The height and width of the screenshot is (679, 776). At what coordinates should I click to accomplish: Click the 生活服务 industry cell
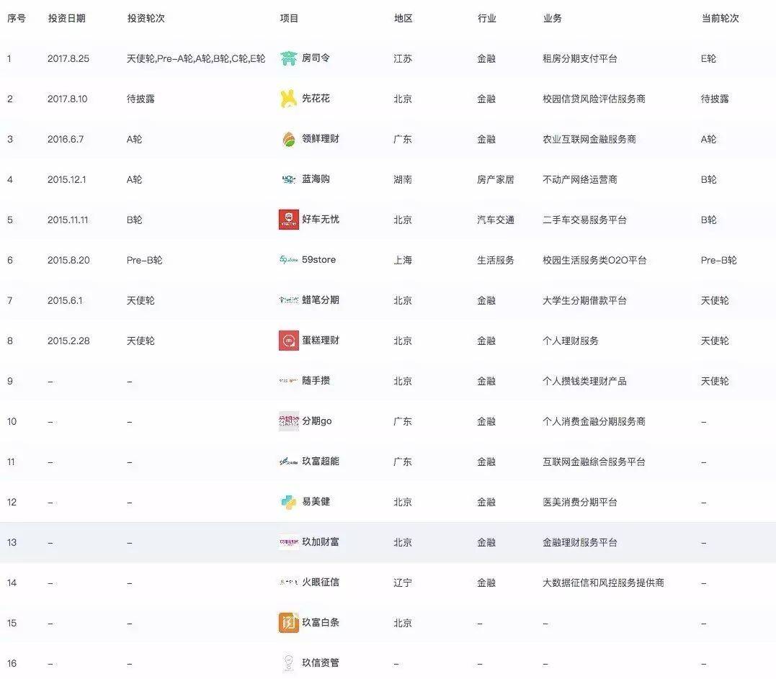coord(496,260)
